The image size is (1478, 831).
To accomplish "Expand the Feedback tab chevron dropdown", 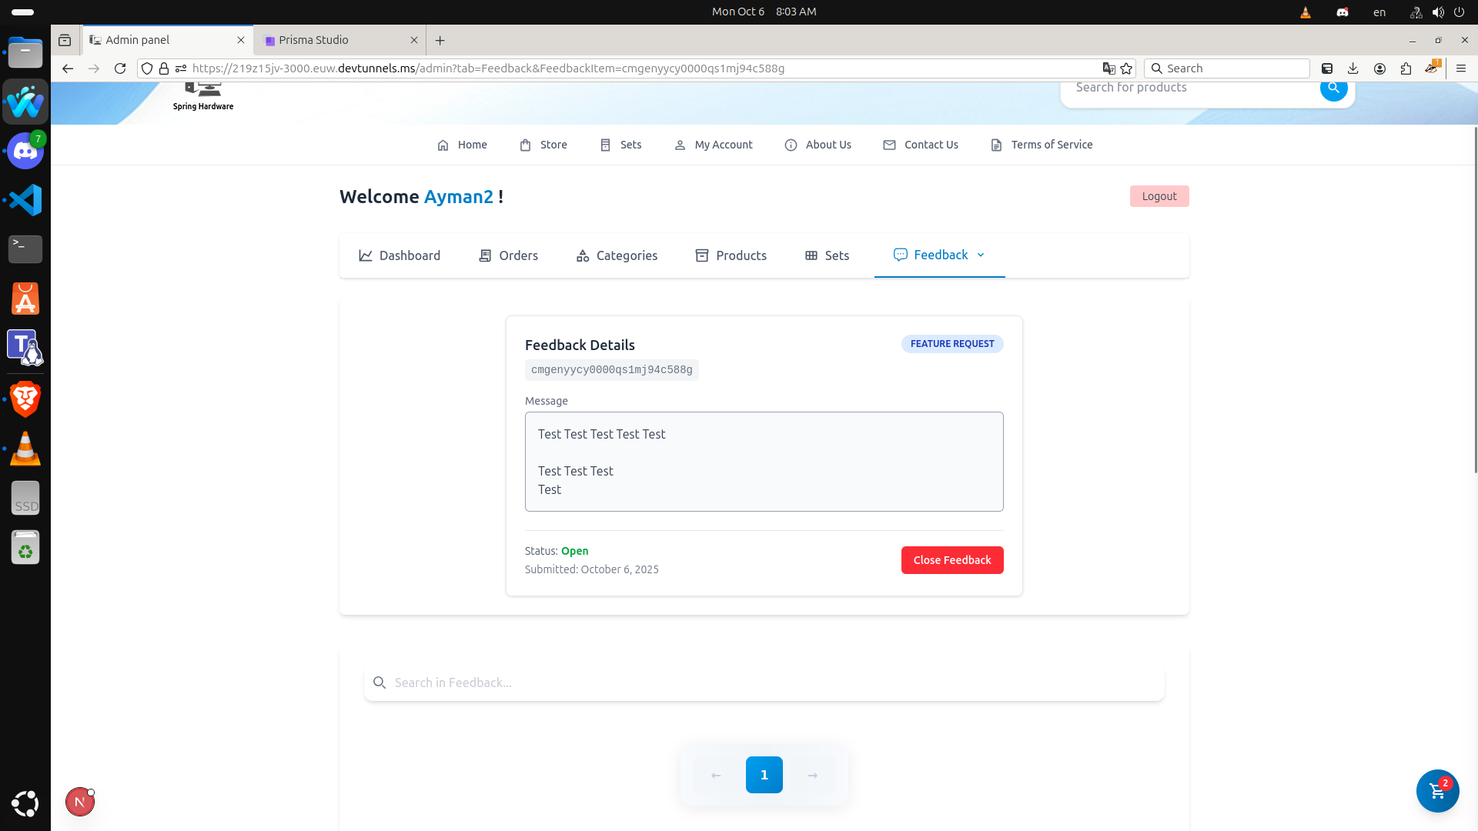I will click(981, 255).
